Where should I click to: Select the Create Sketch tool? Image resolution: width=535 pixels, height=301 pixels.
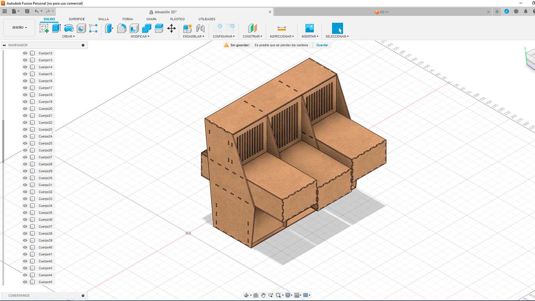click(x=44, y=28)
